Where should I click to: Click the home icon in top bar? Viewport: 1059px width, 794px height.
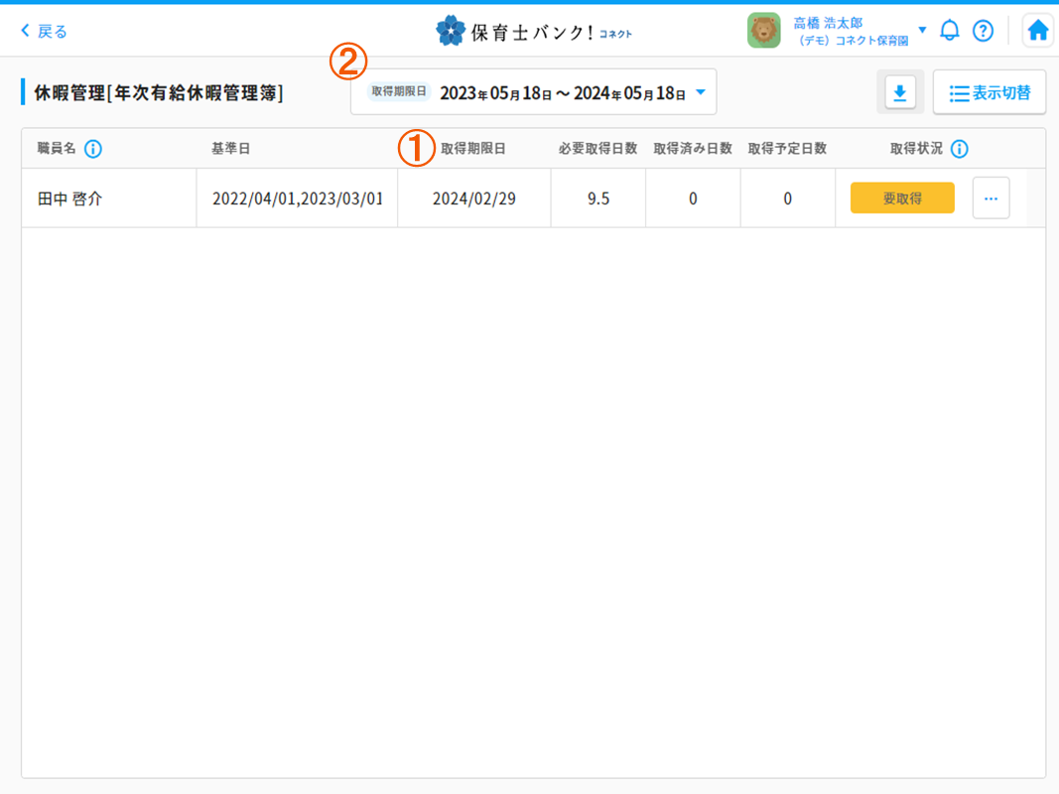(1038, 31)
